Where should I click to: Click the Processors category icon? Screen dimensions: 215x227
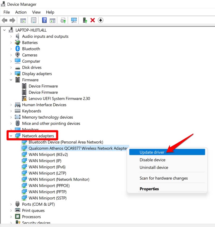18,217
